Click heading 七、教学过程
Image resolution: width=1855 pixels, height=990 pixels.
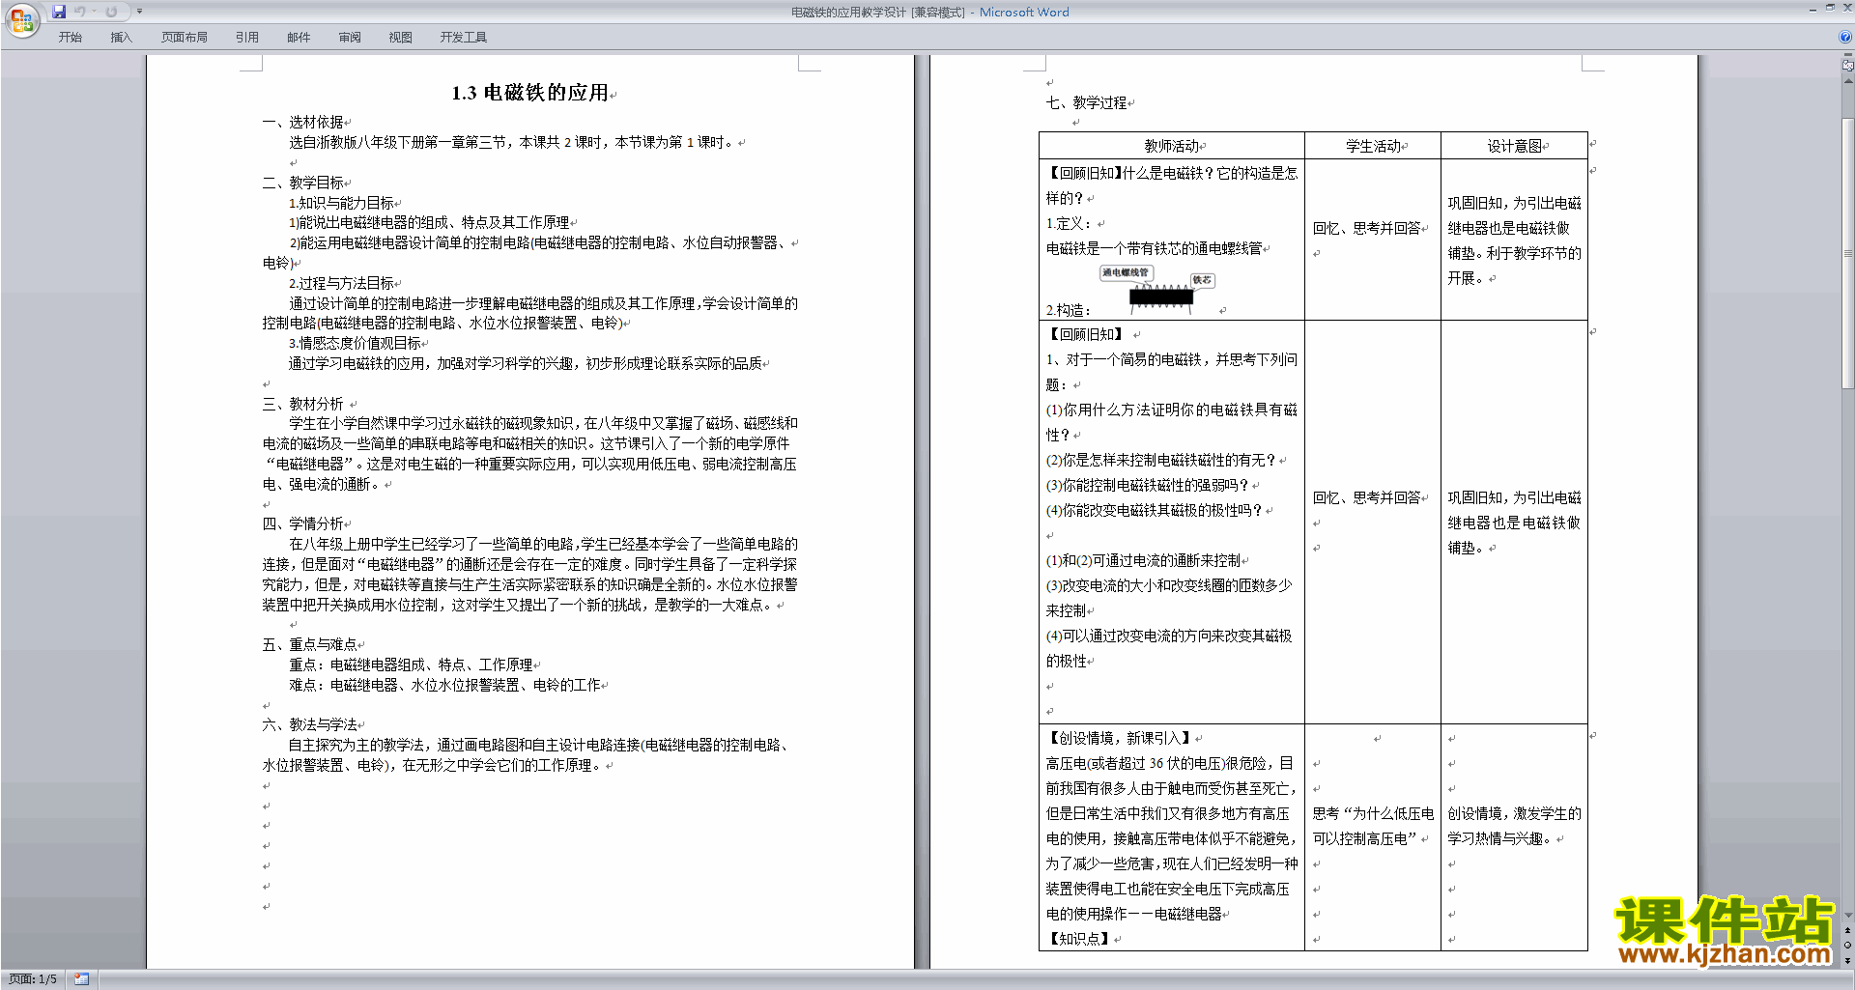(1086, 102)
